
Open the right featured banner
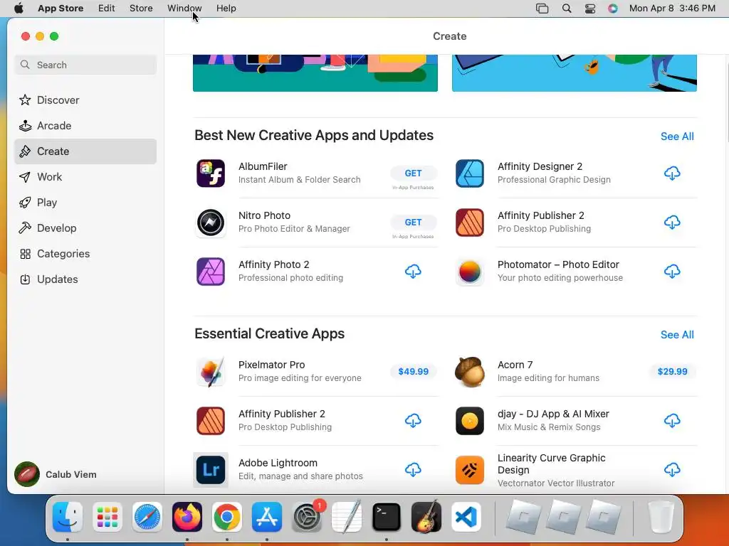click(575, 73)
